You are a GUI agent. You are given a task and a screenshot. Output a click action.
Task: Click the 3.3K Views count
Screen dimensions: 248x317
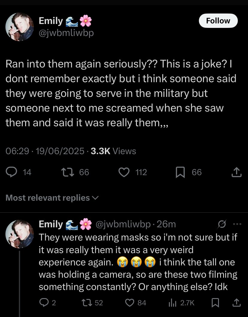click(x=113, y=151)
